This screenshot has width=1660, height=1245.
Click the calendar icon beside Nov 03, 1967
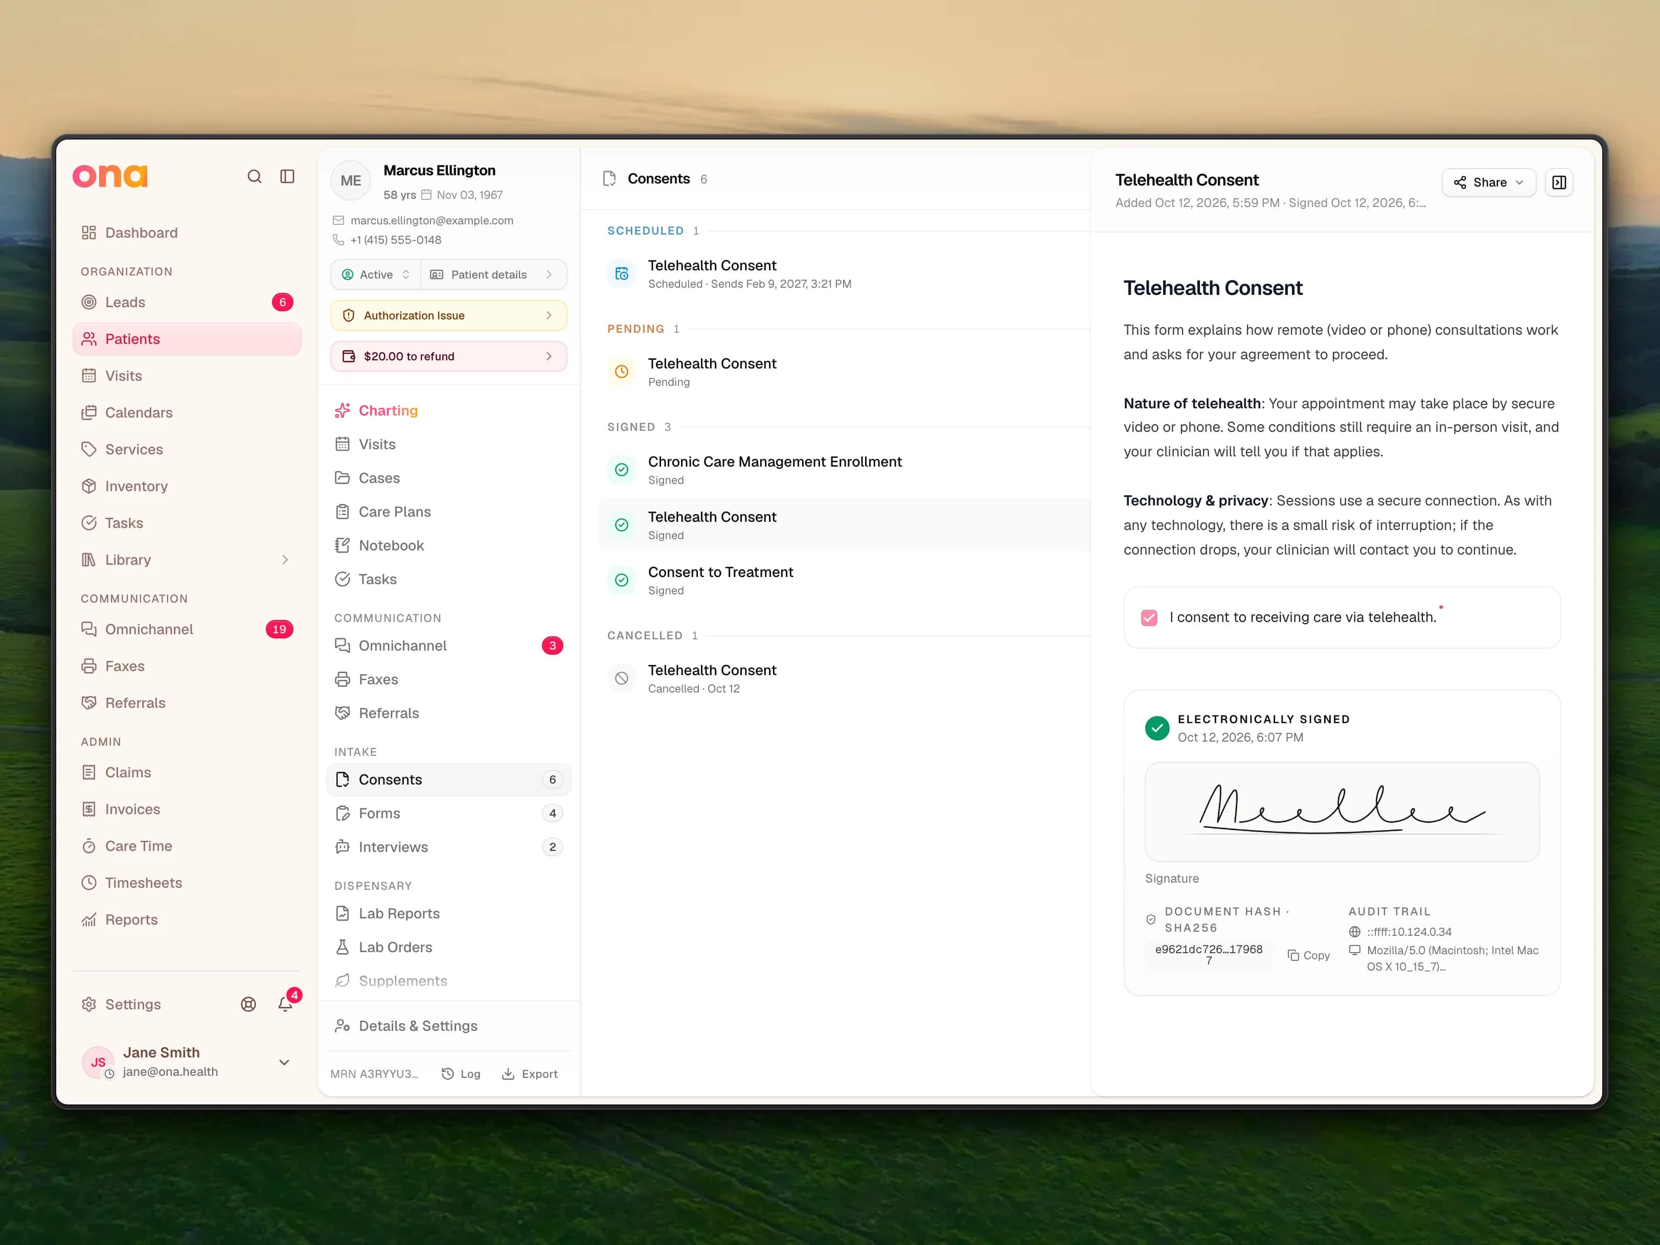(x=426, y=195)
